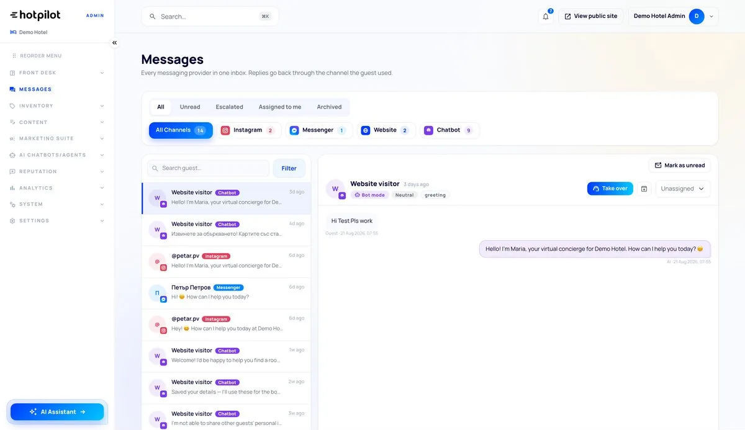Open View public site

click(x=591, y=16)
